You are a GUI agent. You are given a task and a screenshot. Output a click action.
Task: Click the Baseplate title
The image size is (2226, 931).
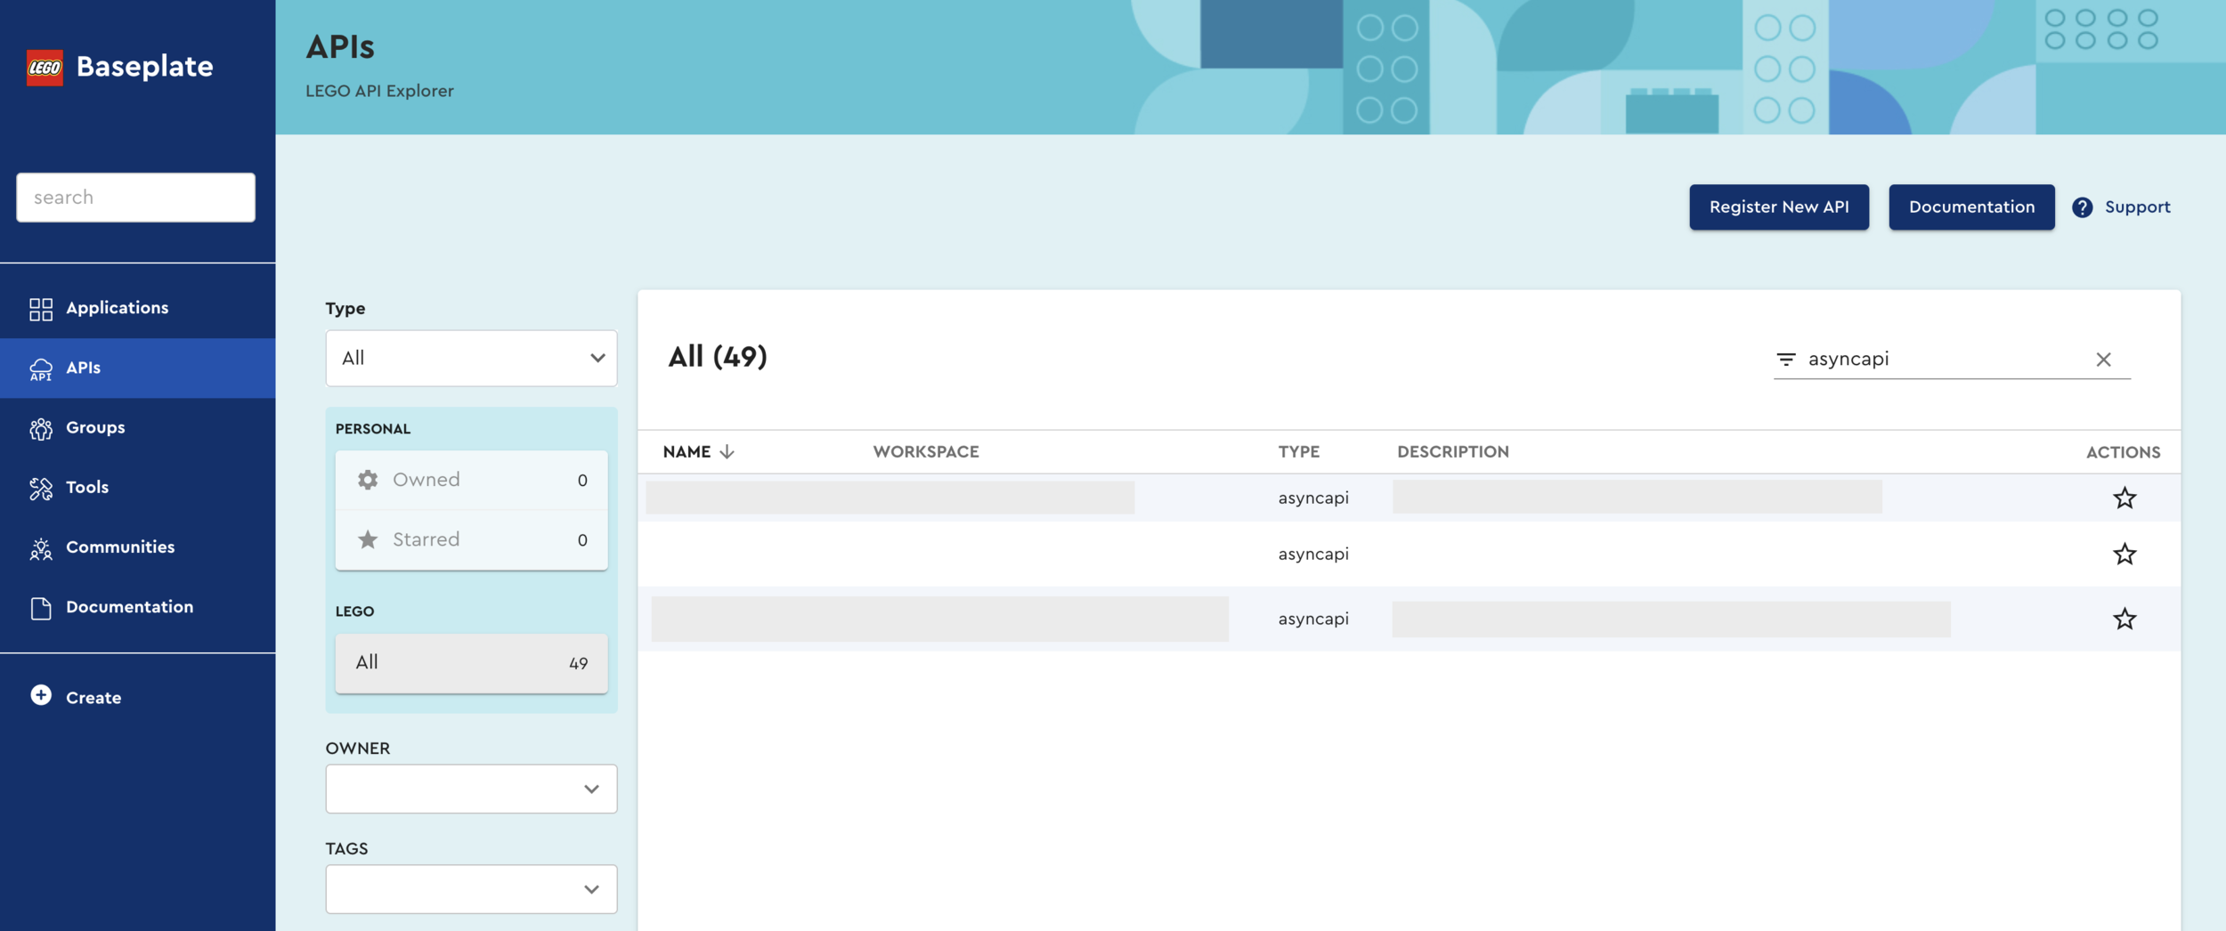144,67
